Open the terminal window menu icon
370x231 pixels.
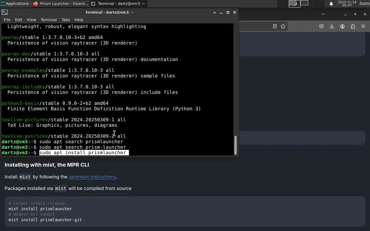[5, 12]
